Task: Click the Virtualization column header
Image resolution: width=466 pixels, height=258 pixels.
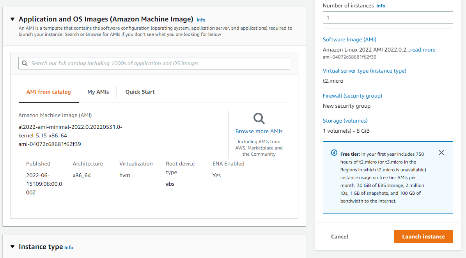Action: coord(136,164)
